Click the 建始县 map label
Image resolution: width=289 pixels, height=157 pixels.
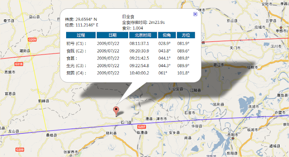click(25, 51)
